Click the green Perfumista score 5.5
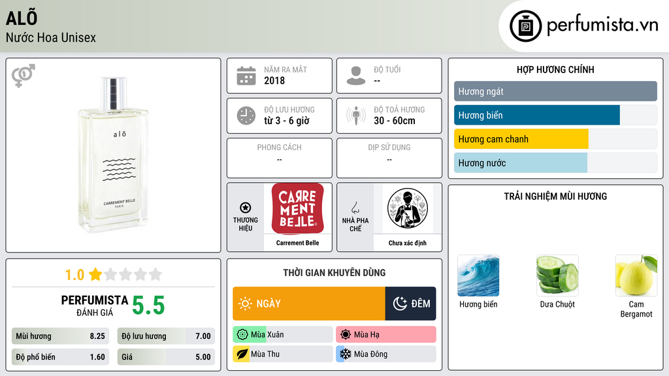This screenshot has width=669, height=376. [x=148, y=305]
